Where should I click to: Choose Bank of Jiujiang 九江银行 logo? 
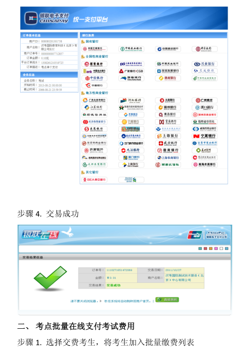click(x=131, y=150)
